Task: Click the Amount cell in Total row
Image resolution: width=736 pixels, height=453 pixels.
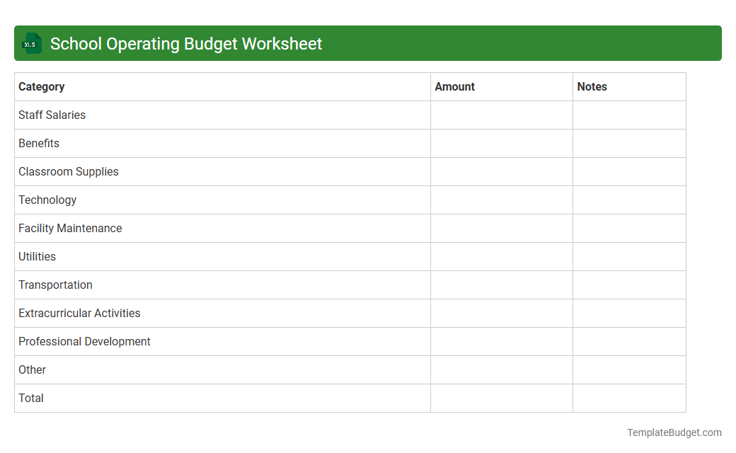Action: (x=501, y=398)
